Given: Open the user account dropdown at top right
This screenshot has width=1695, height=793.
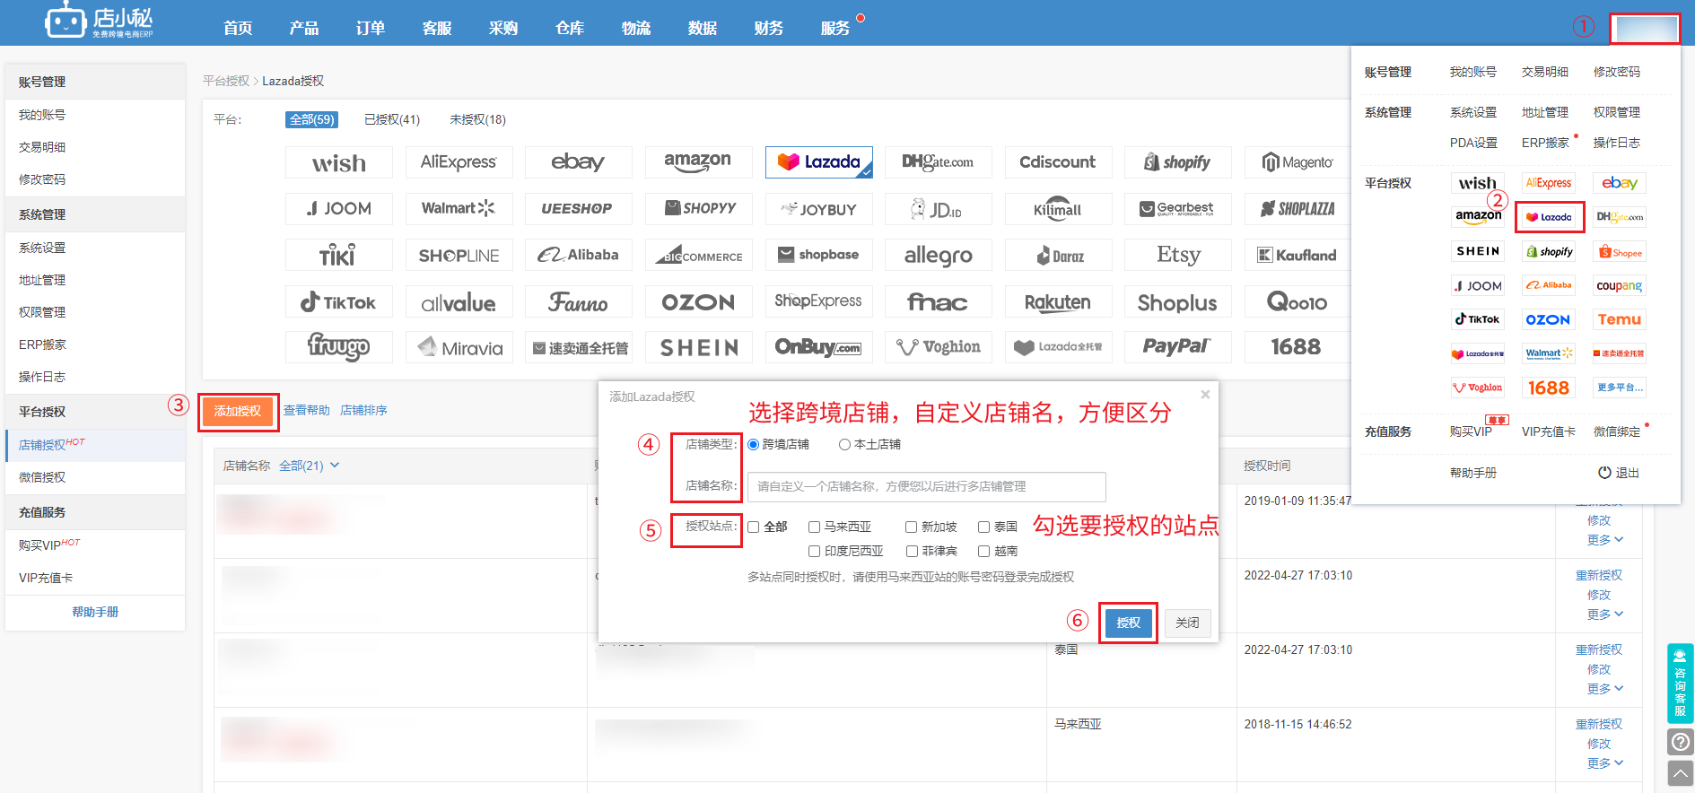Looking at the screenshot, I should point(1644,28).
